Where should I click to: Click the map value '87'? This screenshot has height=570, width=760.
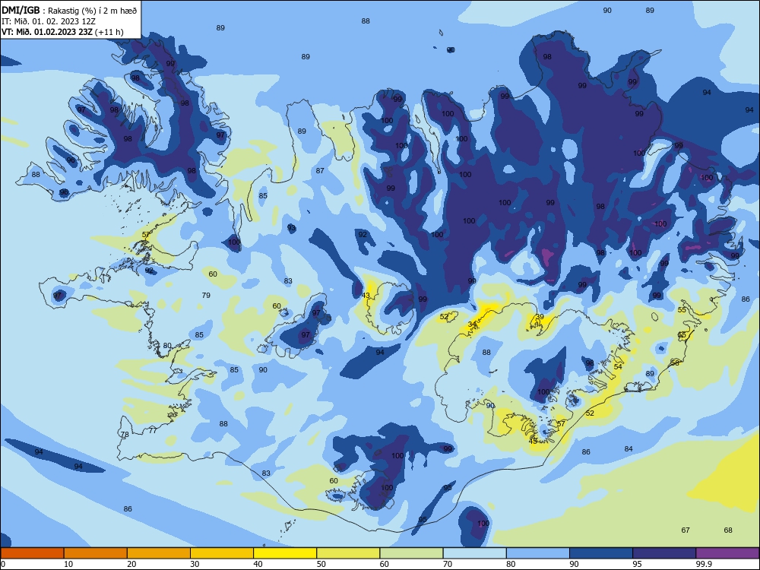(x=320, y=170)
